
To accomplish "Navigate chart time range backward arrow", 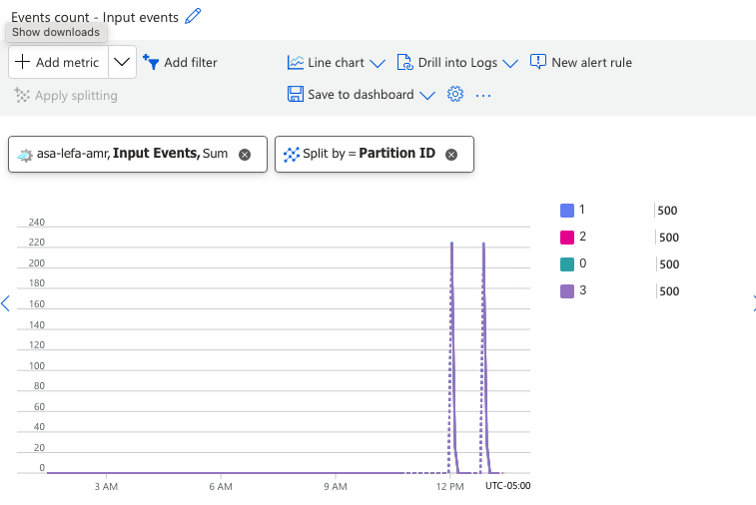I will click(x=5, y=303).
